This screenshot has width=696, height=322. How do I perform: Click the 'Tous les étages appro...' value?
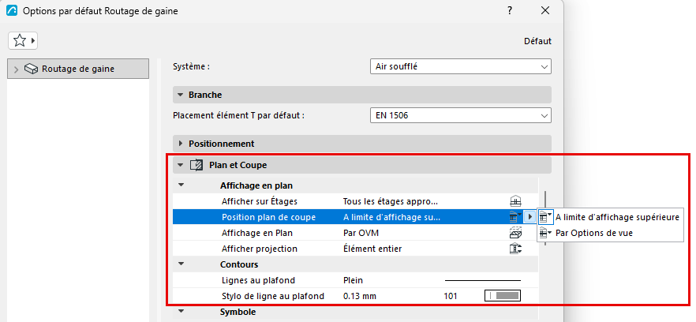391,201
